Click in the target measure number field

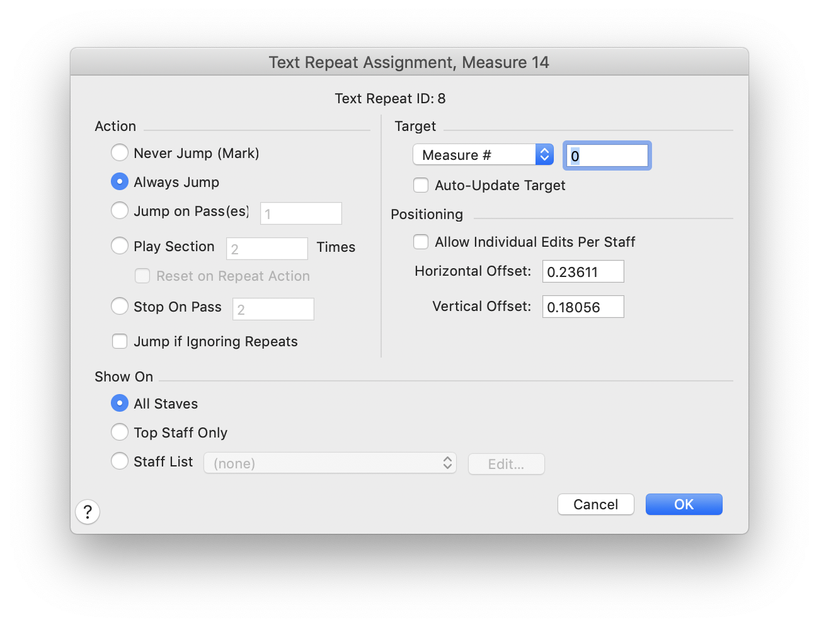coord(607,156)
